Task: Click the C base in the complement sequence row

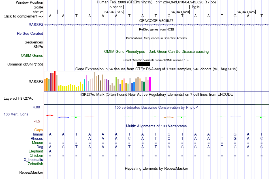Action: (169, 16)
